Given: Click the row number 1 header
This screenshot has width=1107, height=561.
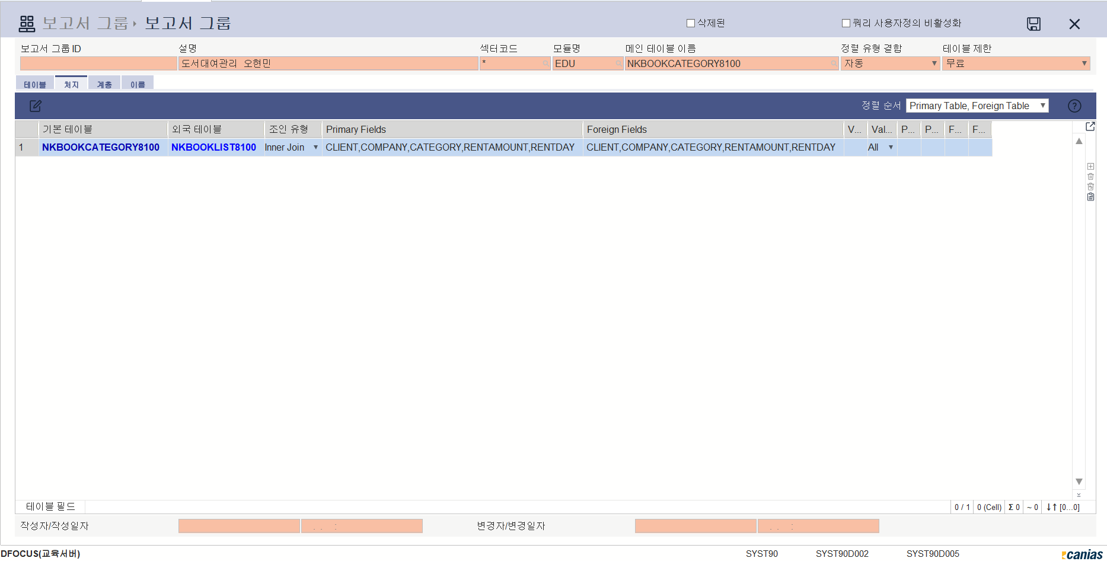Looking at the screenshot, I should (27, 148).
